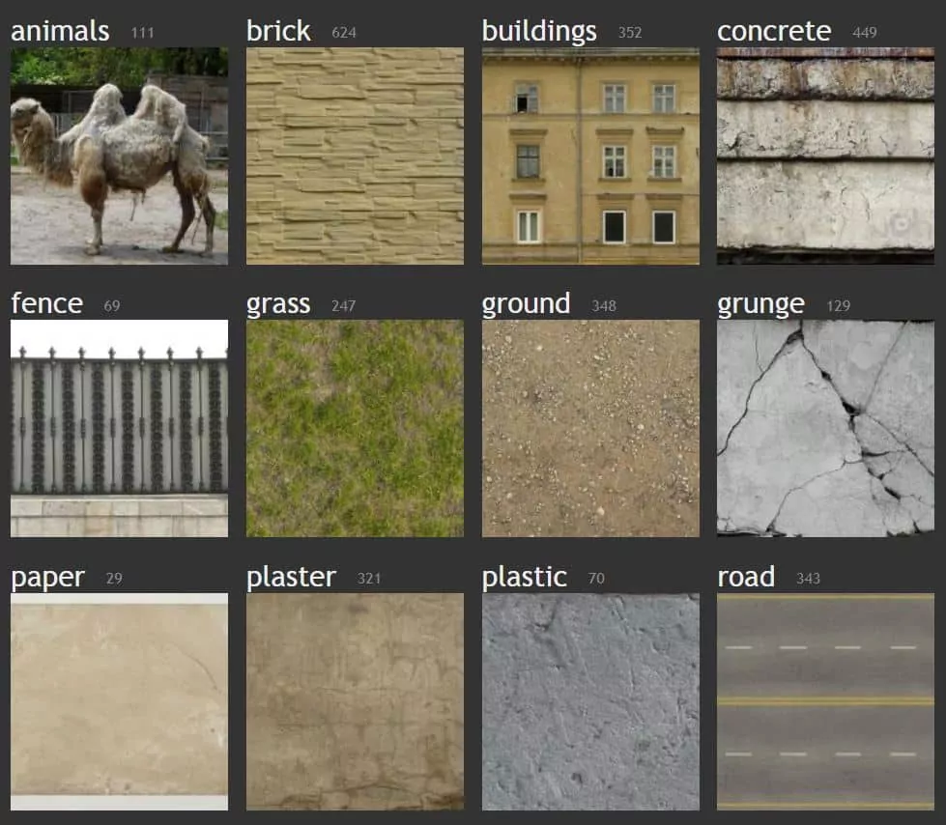Open the plaster texture thumbnail
This screenshot has height=825, width=946.
coord(355,701)
